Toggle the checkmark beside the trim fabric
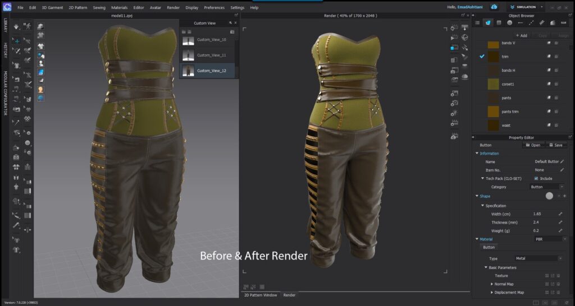Image resolution: width=575 pixels, height=306 pixels. [481, 57]
